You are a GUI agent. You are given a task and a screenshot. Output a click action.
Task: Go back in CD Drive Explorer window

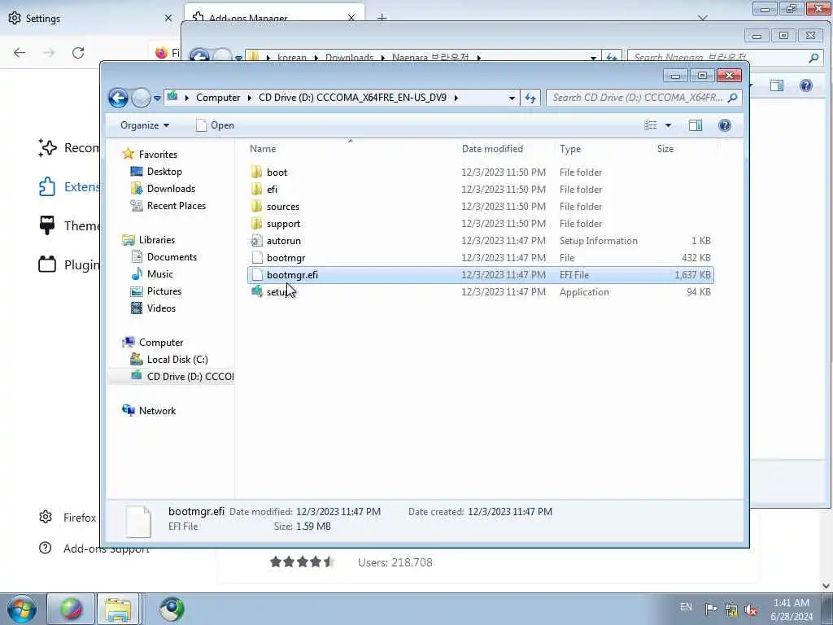pyautogui.click(x=118, y=98)
